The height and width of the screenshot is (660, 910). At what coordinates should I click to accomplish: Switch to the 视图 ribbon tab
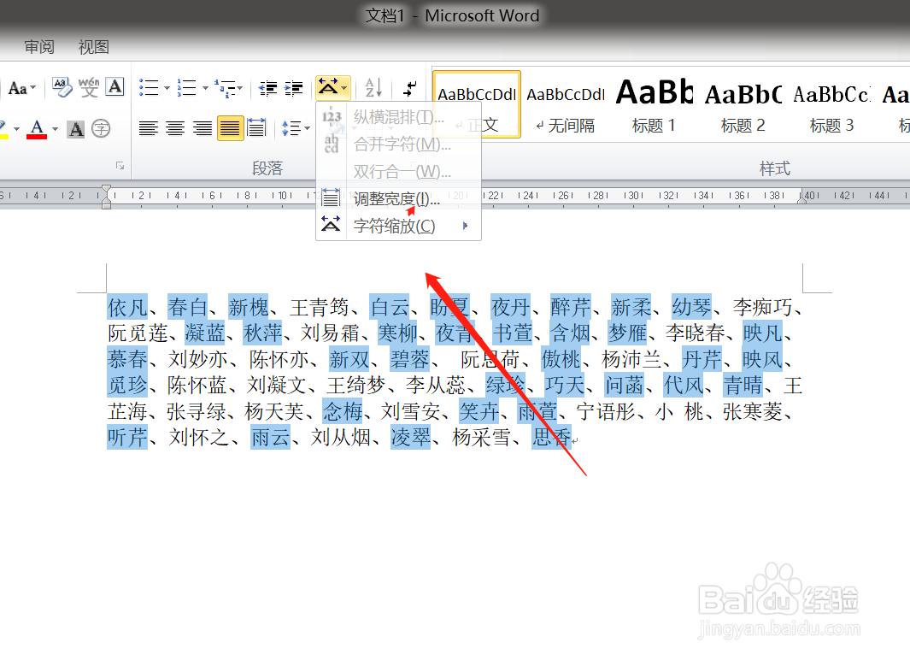click(x=93, y=47)
